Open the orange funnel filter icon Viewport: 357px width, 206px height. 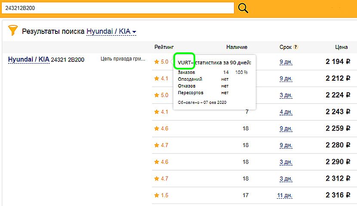[14, 31]
